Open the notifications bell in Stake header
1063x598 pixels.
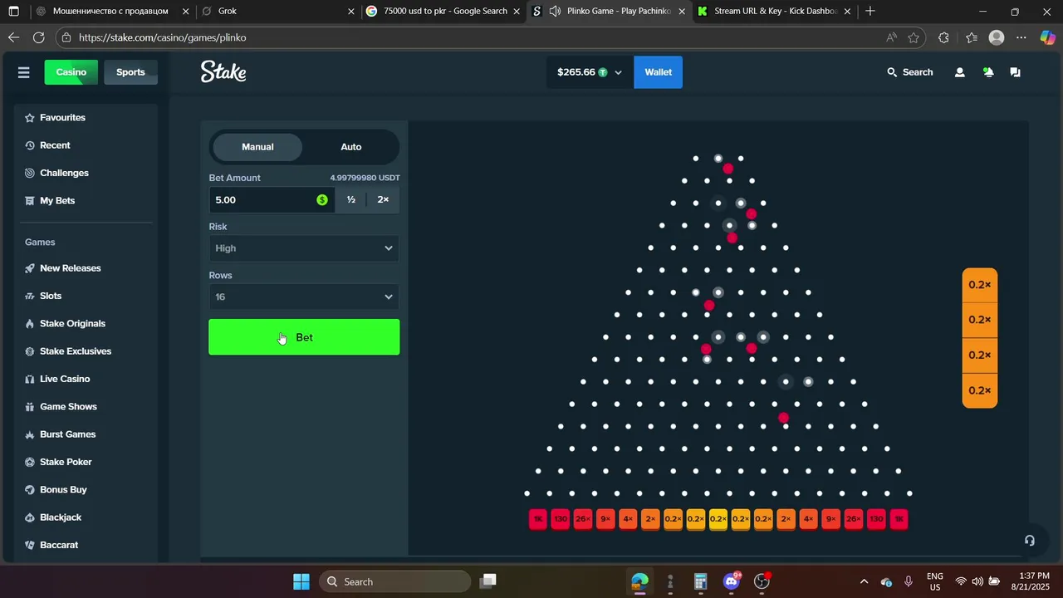click(x=988, y=72)
